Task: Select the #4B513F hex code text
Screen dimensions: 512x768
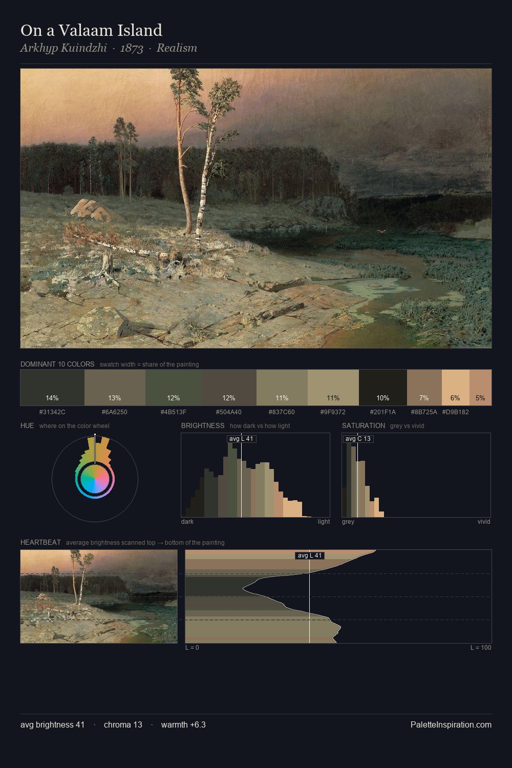Action: click(x=174, y=412)
